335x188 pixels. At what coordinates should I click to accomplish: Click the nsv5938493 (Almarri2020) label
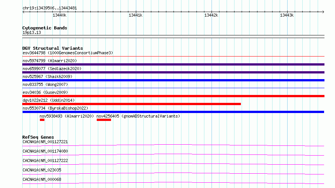coord(67,116)
